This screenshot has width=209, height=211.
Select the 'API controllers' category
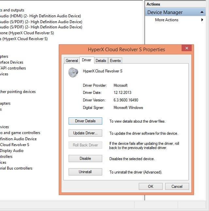click(13, 68)
